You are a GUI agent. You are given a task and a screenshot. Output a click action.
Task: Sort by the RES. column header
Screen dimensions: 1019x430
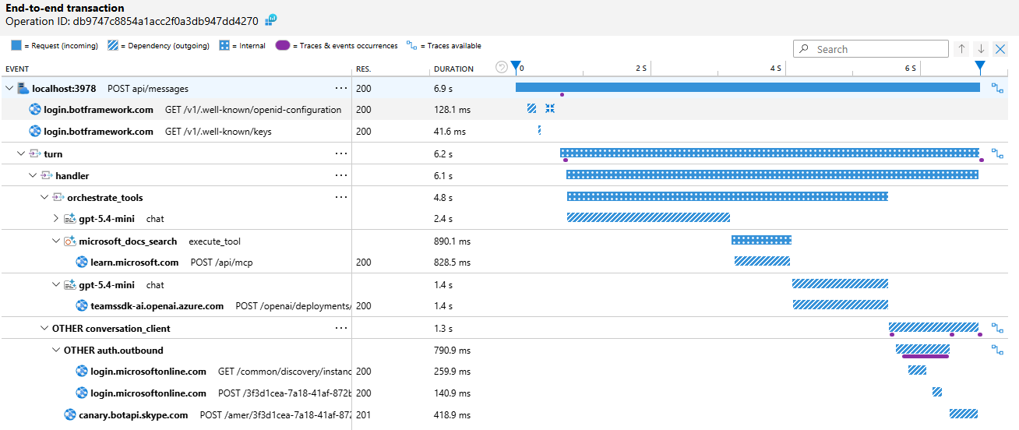click(x=363, y=69)
